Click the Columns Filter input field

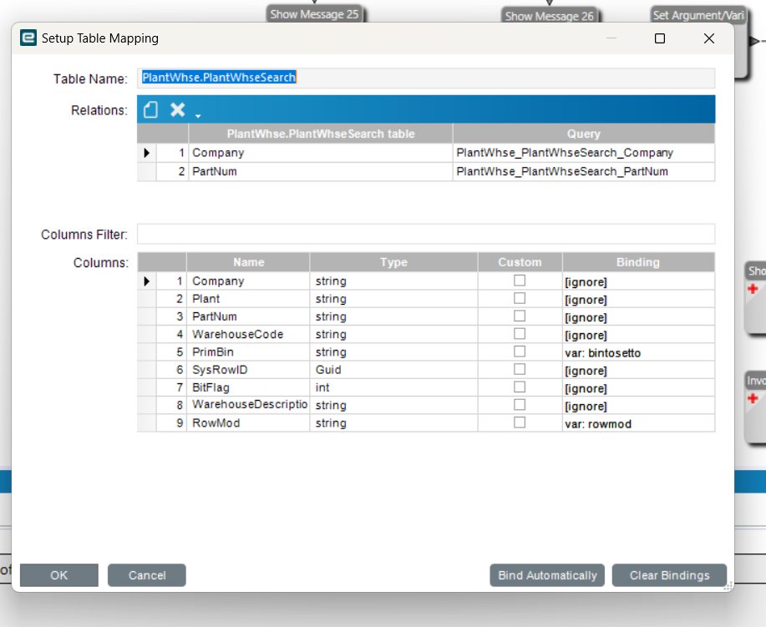click(x=426, y=234)
